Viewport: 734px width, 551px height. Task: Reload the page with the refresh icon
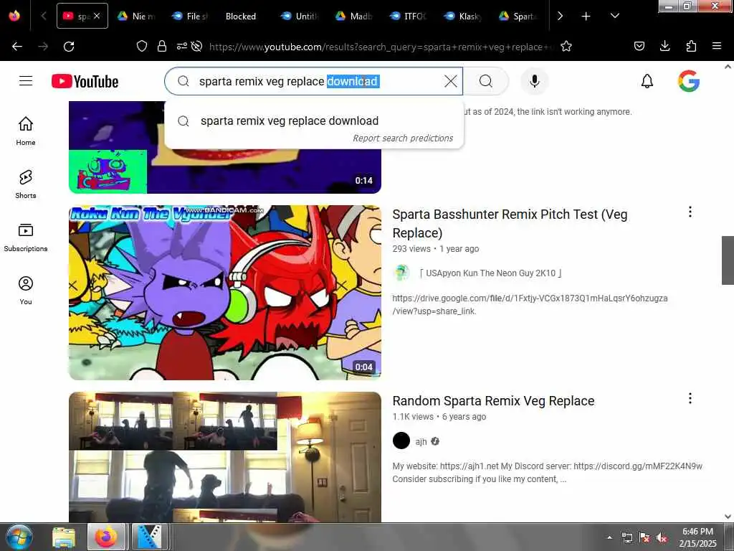tap(69, 47)
